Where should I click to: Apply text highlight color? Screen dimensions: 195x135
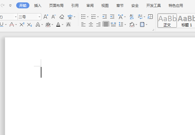tap(48, 24)
